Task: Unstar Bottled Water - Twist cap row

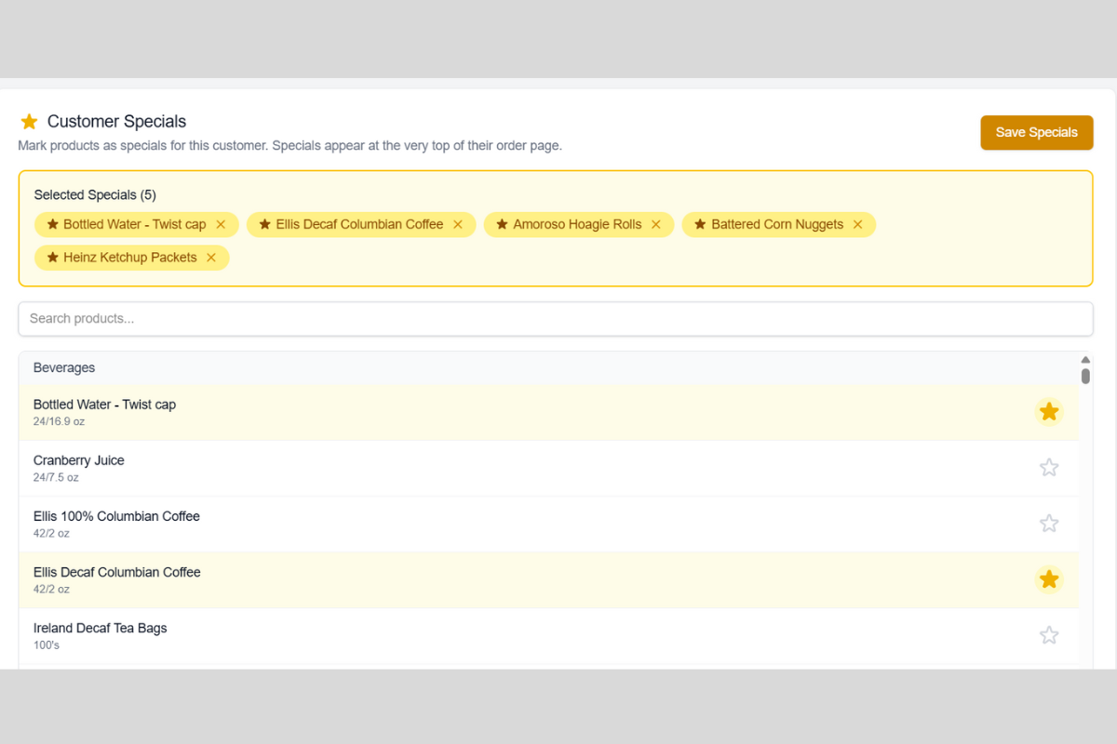Action: click(1049, 412)
